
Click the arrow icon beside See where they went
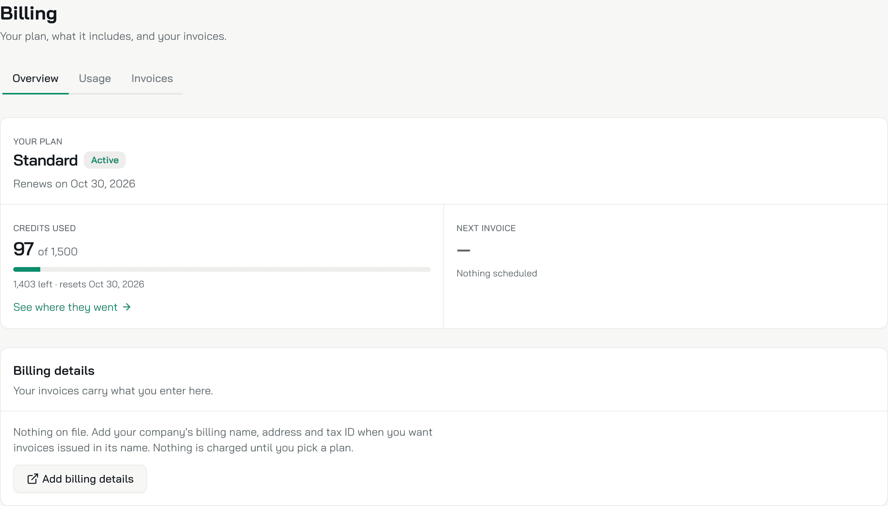(127, 307)
